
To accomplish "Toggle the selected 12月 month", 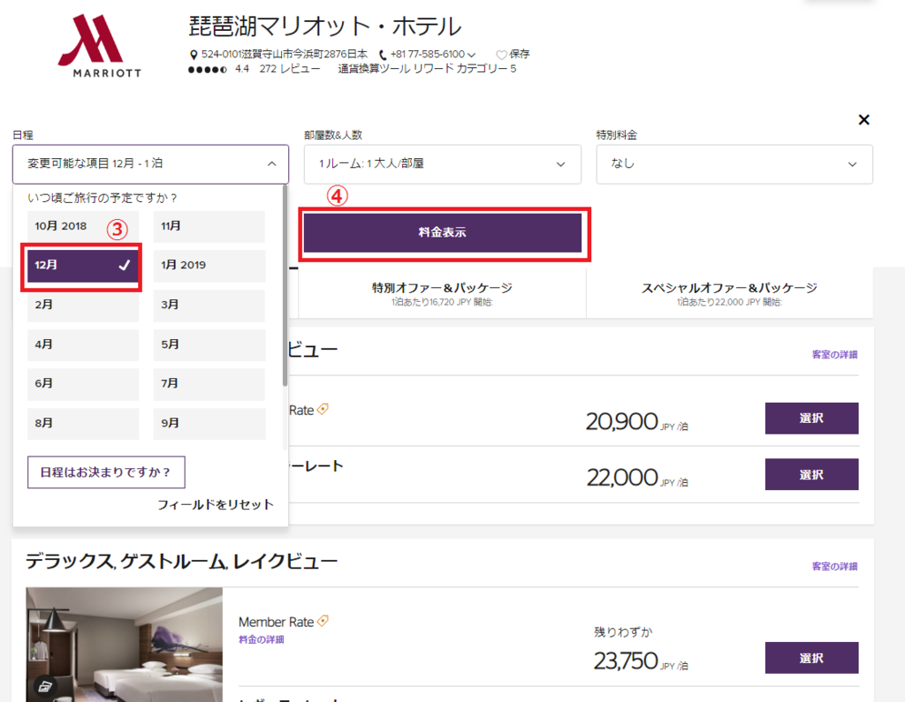I will point(82,265).
